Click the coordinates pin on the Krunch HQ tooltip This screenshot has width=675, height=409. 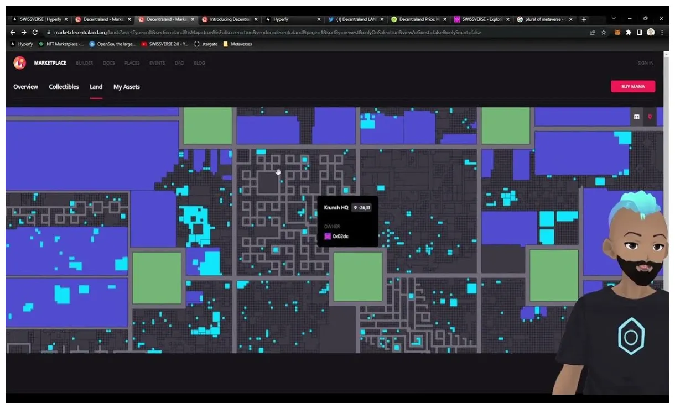tap(361, 208)
